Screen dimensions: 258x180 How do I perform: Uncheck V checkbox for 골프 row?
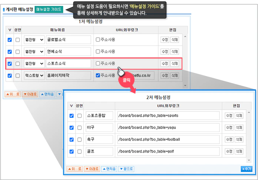(x=72, y=151)
